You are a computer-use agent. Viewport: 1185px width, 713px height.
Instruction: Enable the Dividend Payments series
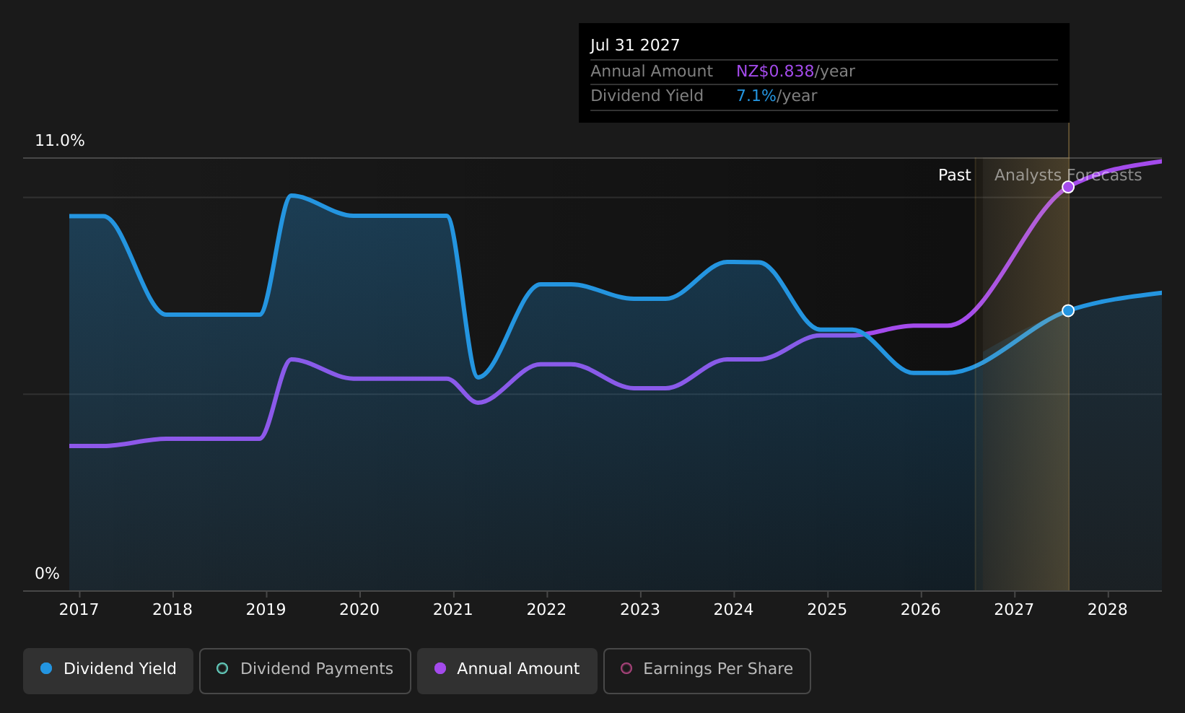click(305, 670)
